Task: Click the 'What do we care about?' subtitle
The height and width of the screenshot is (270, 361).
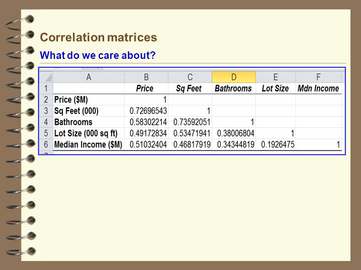Action: click(x=98, y=55)
